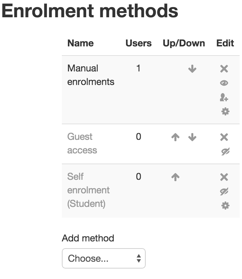This screenshot has width=242, height=279.
Task: Enable Self enrolment with crossed-eye icon
Action: click(224, 191)
